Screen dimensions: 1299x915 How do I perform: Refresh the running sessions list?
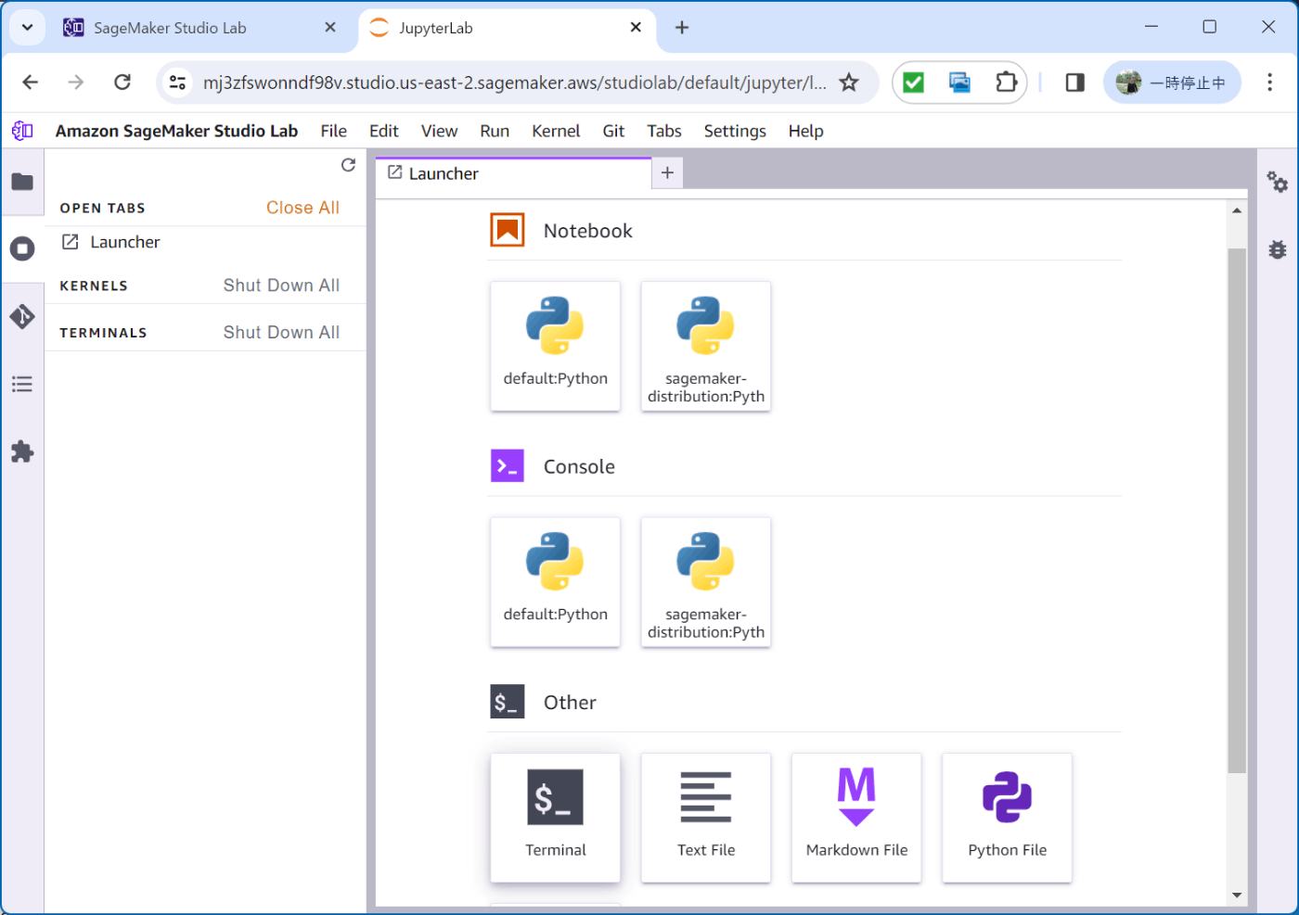(348, 165)
